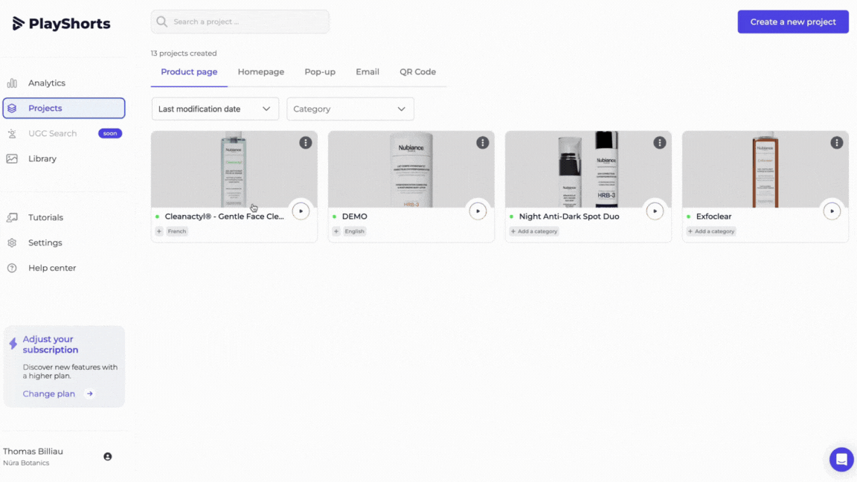The height and width of the screenshot is (482, 857).
Task: Click the Help center question mark icon
Action: (x=12, y=268)
